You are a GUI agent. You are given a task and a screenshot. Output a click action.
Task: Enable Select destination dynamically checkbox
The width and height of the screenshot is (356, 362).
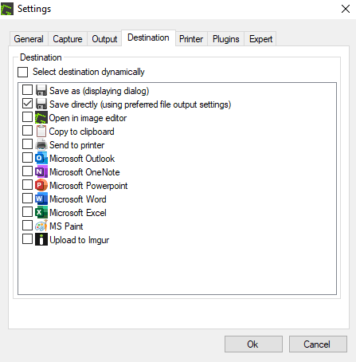pyautogui.click(x=23, y=72)
